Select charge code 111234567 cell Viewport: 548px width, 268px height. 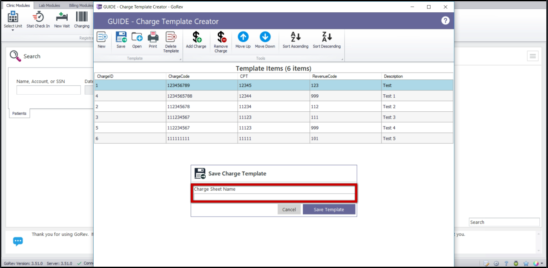click(202, 117)
